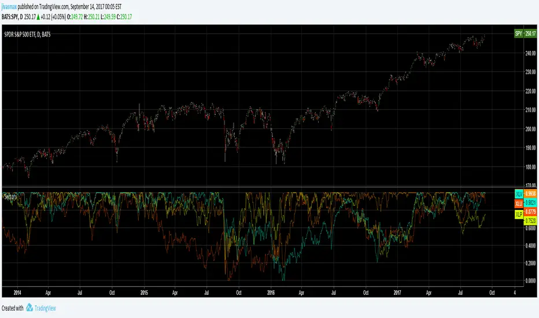Click the 'September 14, 2017 00:05 EST' timestamp
This screenshot has height=318, width=539.
click(96, 6)
